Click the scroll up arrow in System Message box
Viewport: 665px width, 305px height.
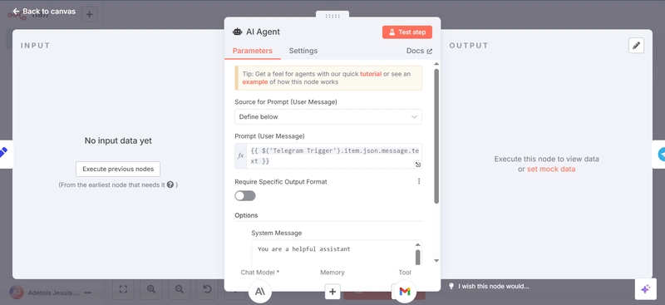point(417,245)
